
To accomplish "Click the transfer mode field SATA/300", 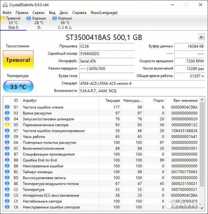I will (x=107, y=69).
